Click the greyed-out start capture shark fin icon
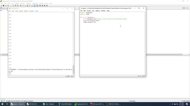 coord(1,6)
